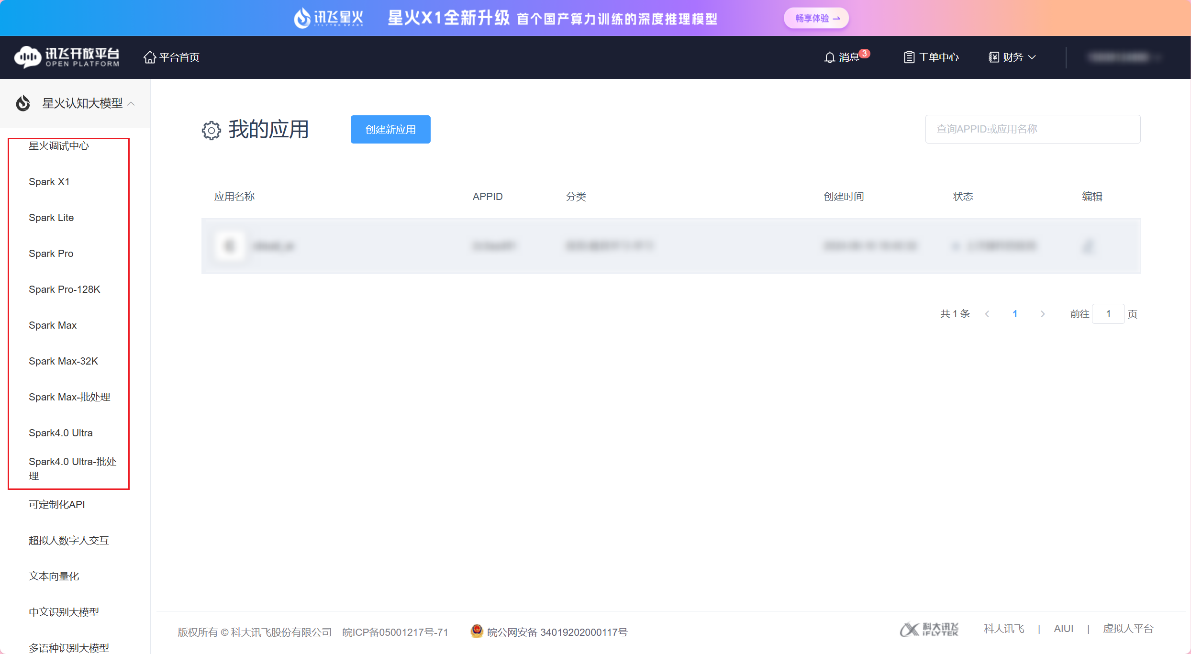Click the 畅享体验 banner button
The image size is (1191, 654).
pos(816,18)
